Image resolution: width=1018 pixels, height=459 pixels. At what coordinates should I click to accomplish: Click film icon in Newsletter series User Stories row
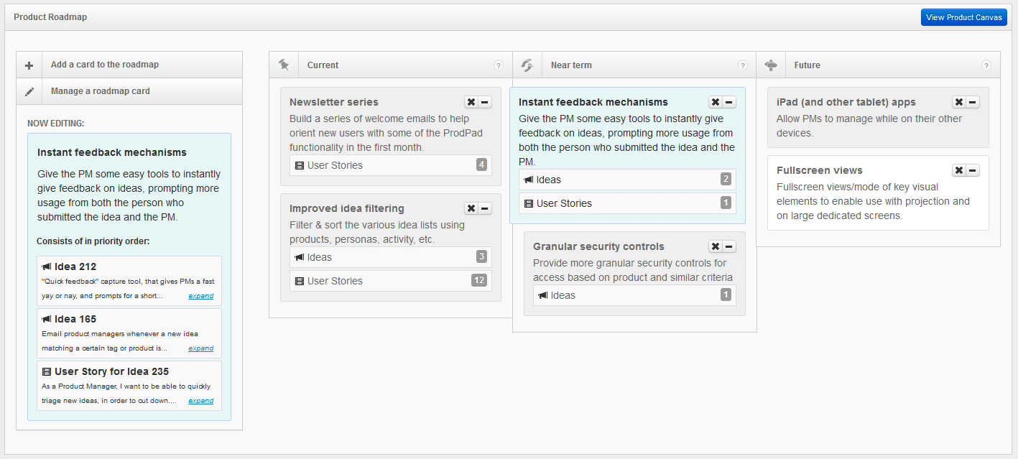(x=300, y=165)
